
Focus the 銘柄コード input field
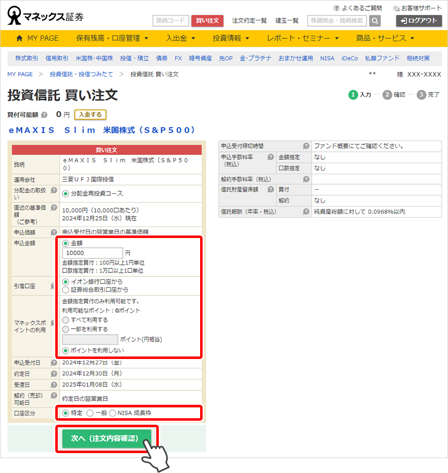coord(171,21)
